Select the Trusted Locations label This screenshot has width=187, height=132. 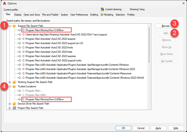click(x=27, y=86)
